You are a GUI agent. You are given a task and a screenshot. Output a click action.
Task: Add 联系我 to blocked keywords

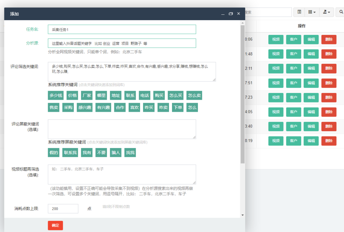click(71, 153)
